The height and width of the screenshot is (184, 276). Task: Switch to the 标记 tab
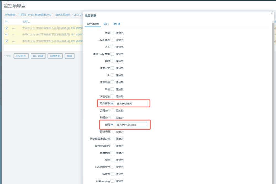point(106,24)
